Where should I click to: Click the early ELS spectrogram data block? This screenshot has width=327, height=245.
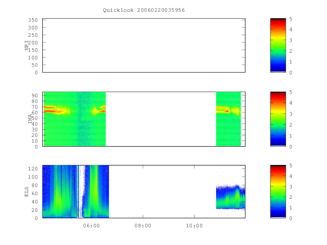[x=76, y=192]
